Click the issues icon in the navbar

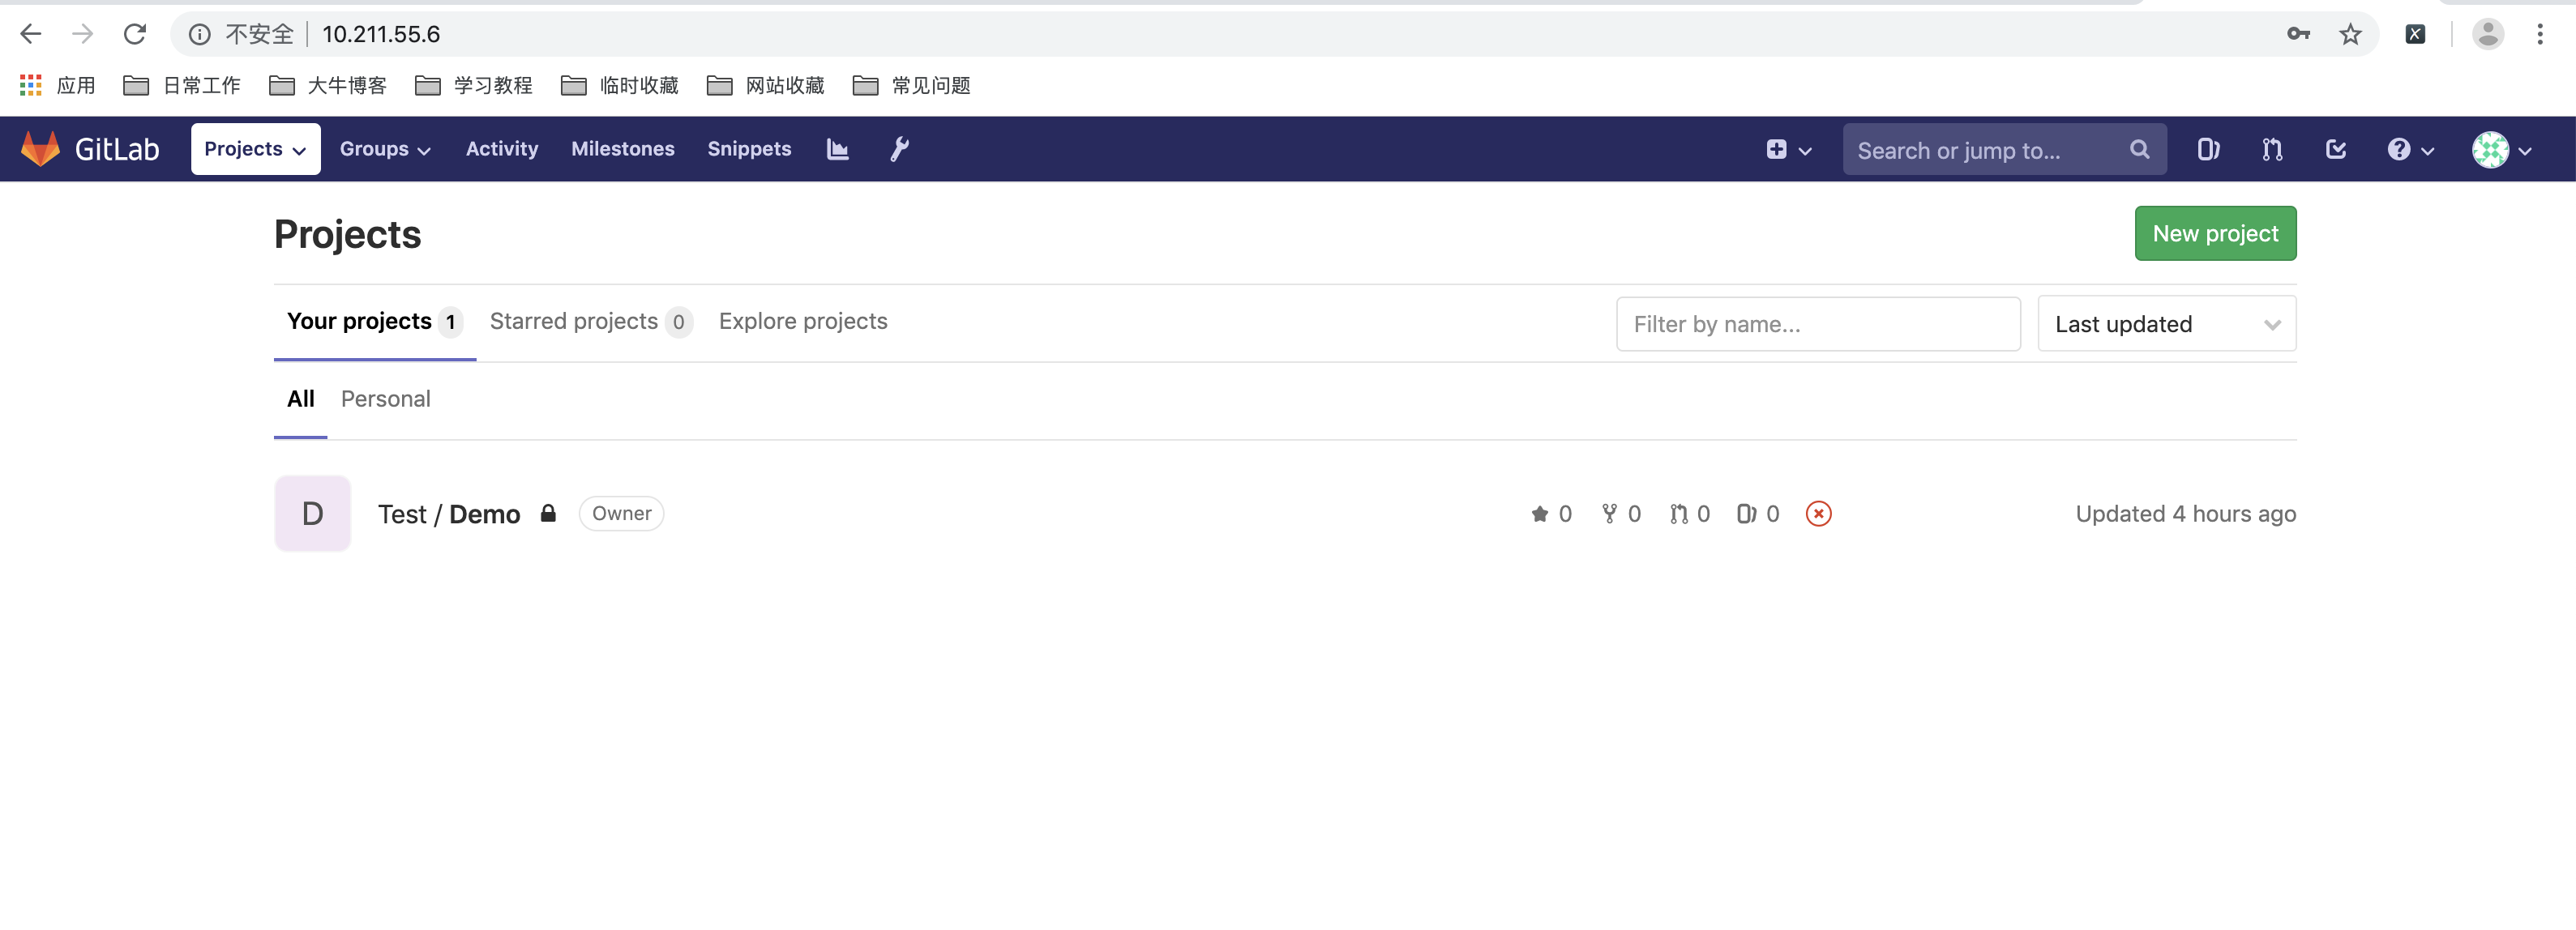tap(2207, 149)
